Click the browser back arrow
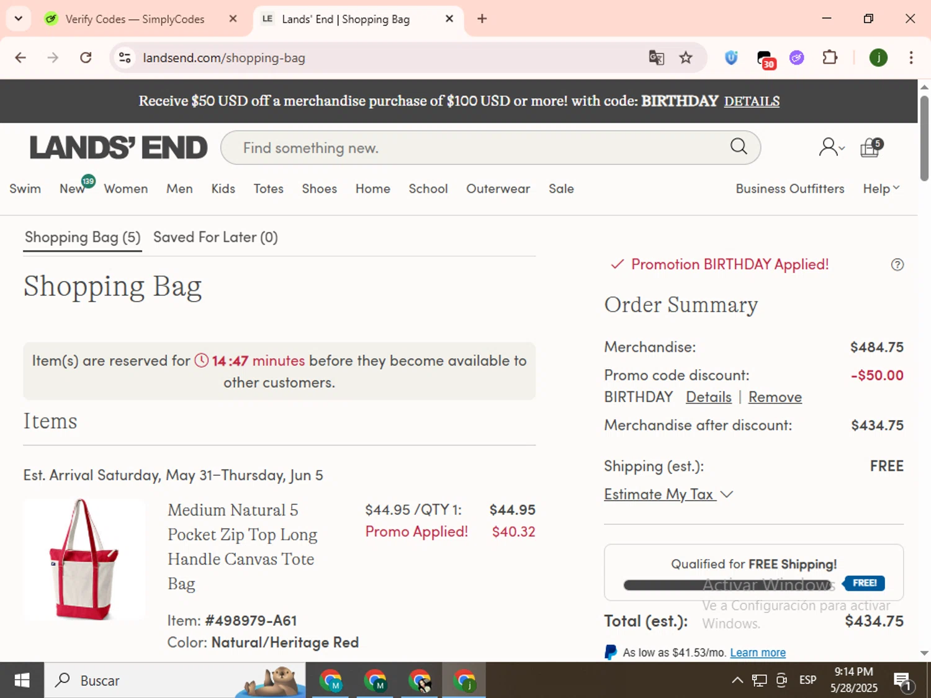 coord(20,58)
